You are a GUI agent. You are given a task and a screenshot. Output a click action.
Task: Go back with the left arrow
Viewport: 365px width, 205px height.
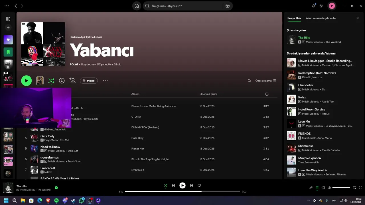[x=16, y=6]
